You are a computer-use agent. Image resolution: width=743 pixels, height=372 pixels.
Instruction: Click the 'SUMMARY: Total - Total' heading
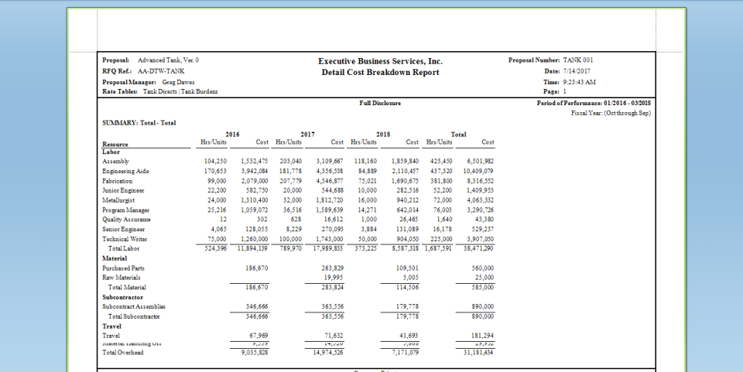tap(139, 123)
